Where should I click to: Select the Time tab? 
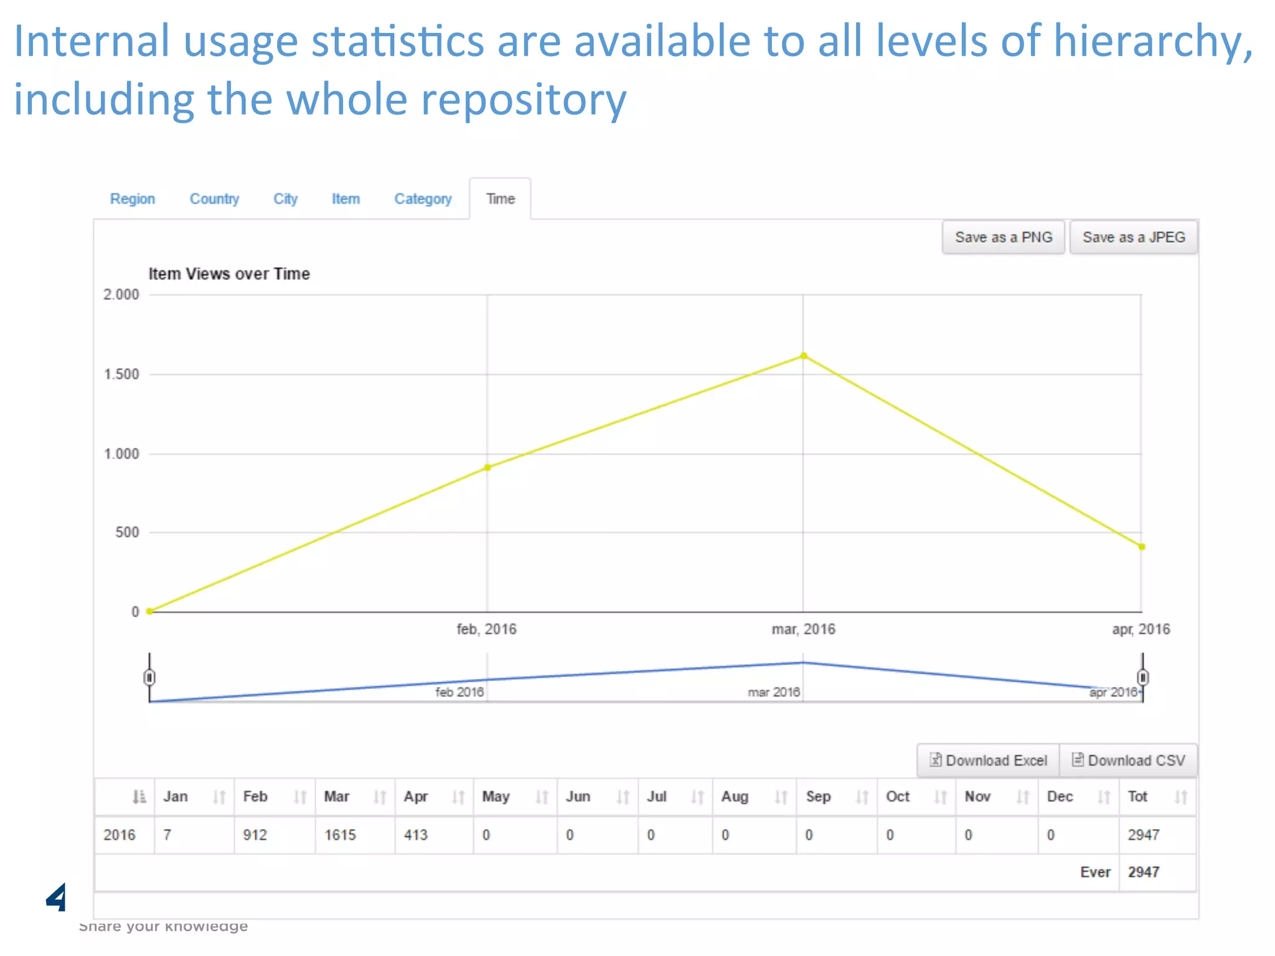(x=501, y=199)
